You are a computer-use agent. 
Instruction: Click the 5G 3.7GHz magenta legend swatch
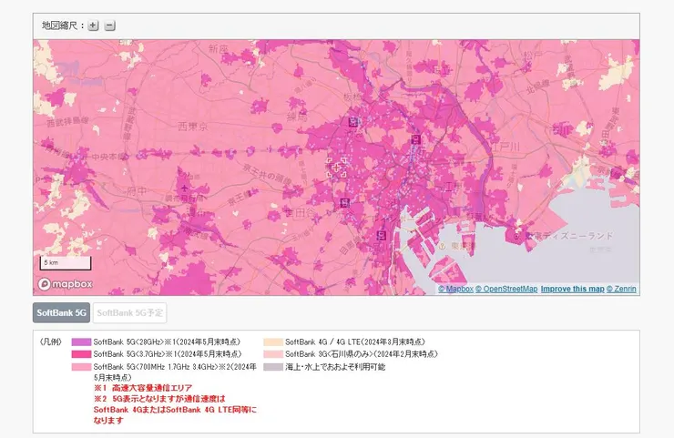[81, 354]
